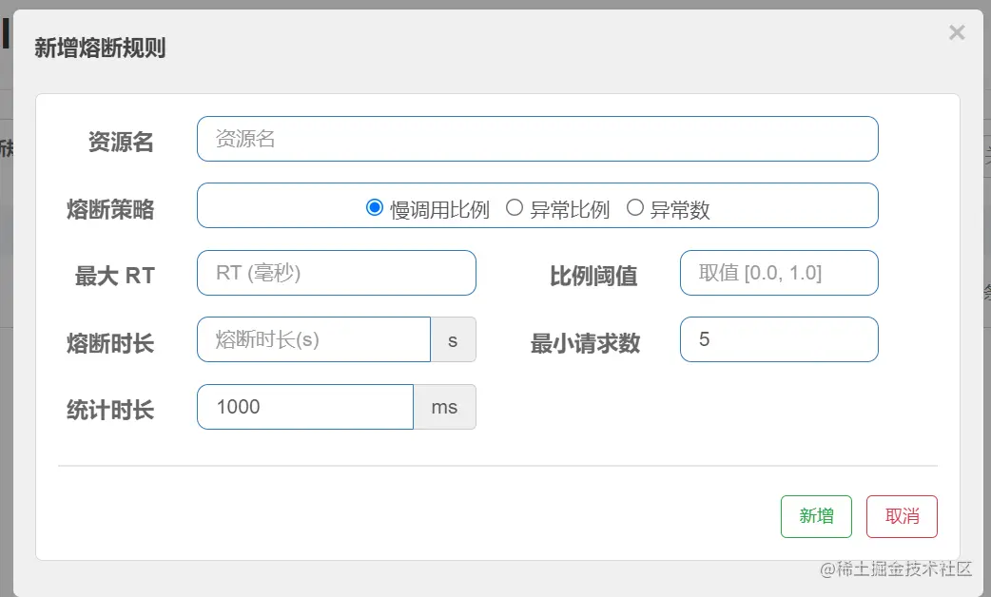Select the 异常数 radio option
The width and height of the screenshot is (991, 597).
[x=635, y=208]
